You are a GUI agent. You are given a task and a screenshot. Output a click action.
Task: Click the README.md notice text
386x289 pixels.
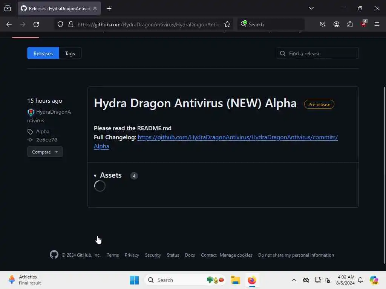[133, 128]
